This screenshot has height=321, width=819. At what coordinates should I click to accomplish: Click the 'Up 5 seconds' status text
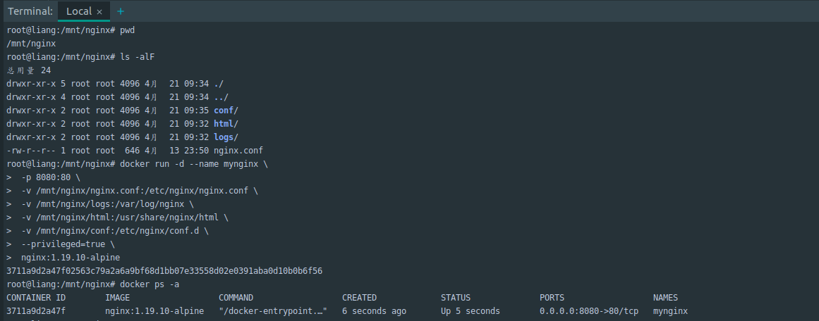point(470,311)
